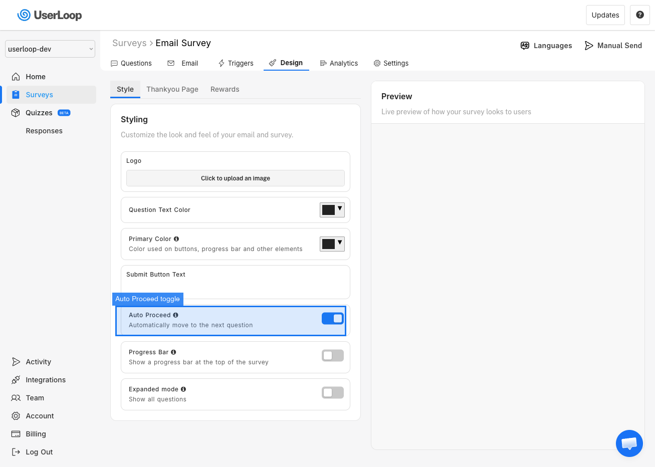Disable the Auto Proceed toggle
This screenshot has height=467, width=655.
[332, 319]
